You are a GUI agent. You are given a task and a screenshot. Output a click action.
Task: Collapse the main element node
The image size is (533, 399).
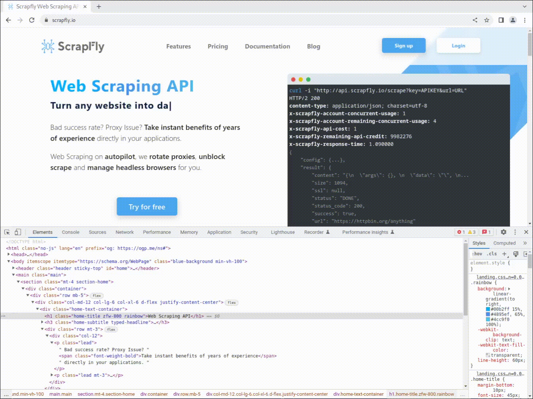(x=14, y=275)
